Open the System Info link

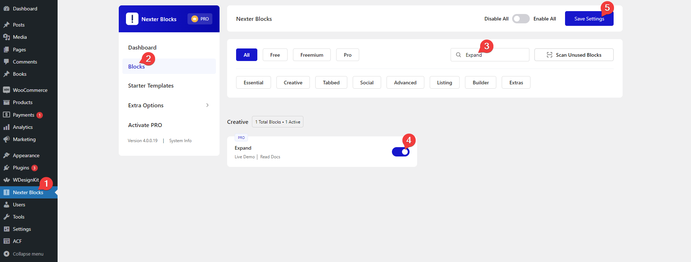click(x=180, y=141)
